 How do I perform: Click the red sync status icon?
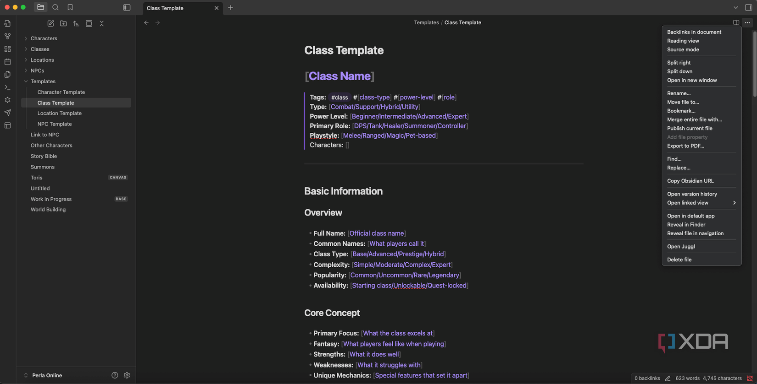pos(750,378)
